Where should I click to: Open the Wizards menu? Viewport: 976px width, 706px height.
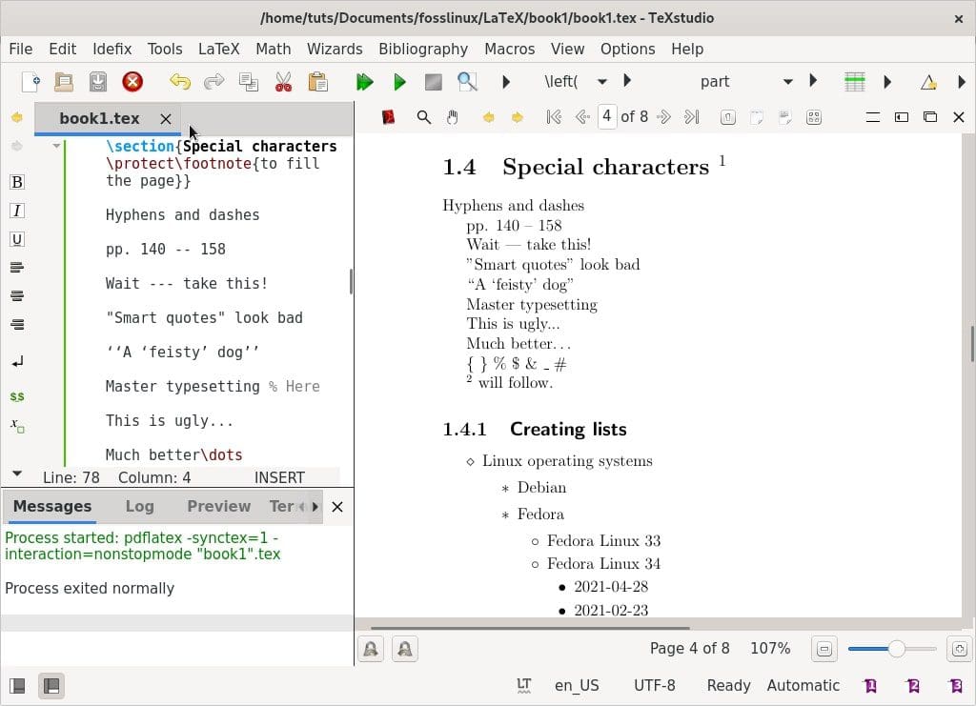pos(335,49)
